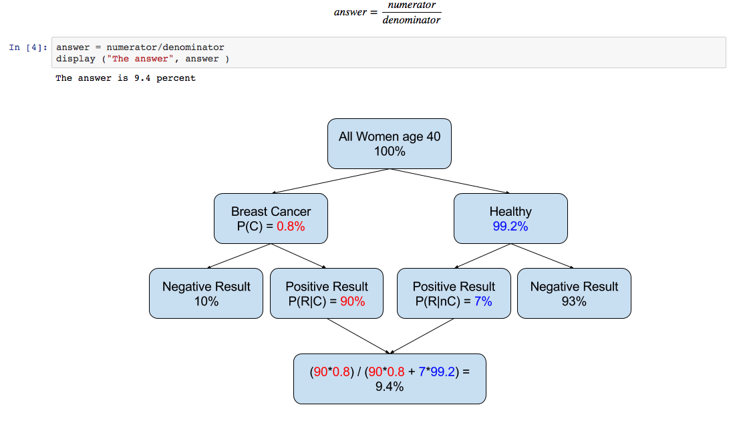Click the word numerator in the formula
This screenshot has height=427, width=739.
(412, 5)
